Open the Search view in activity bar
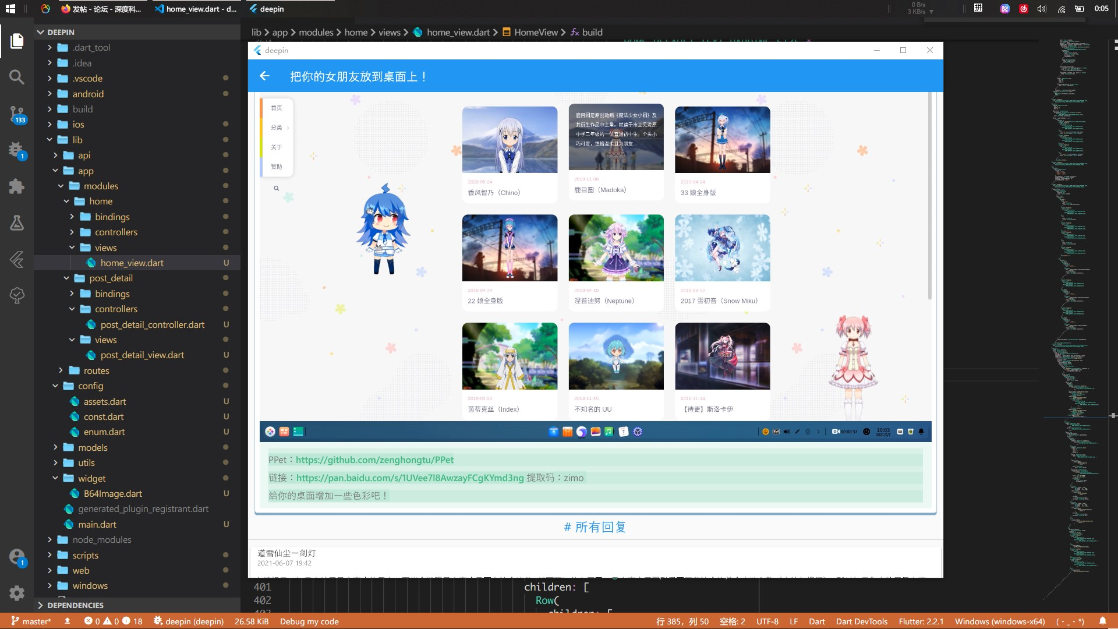This screenshot has height=629, width=1118. point(17,77)
